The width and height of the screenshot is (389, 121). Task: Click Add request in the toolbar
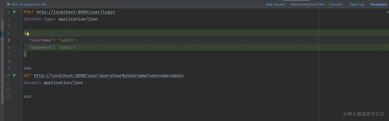[275, 4]
